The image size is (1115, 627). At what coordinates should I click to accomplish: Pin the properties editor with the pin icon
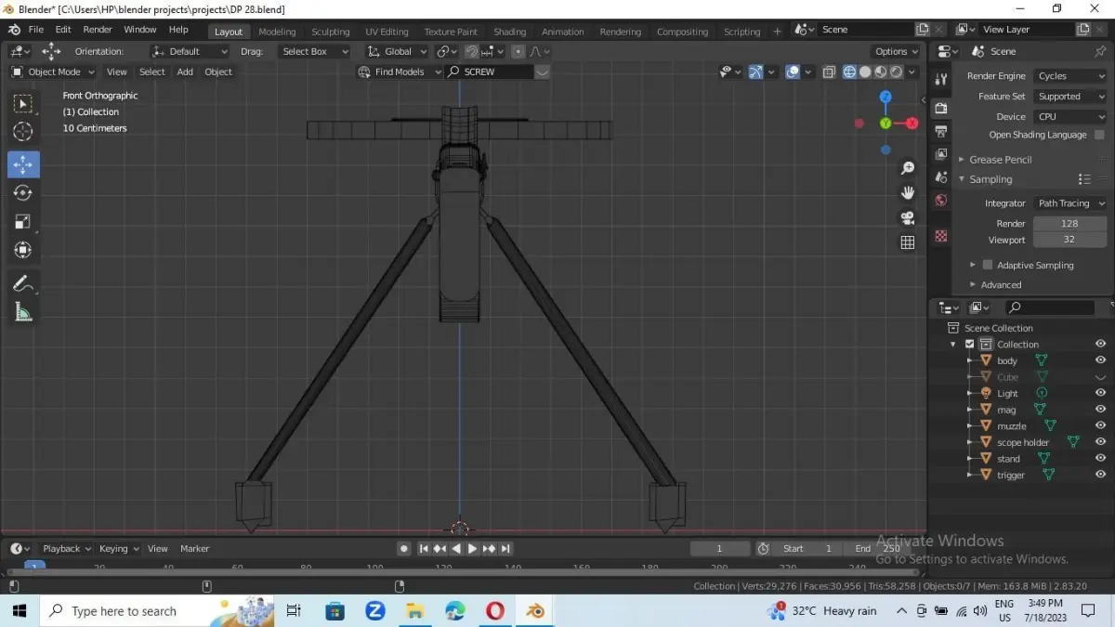point(1101,51)
